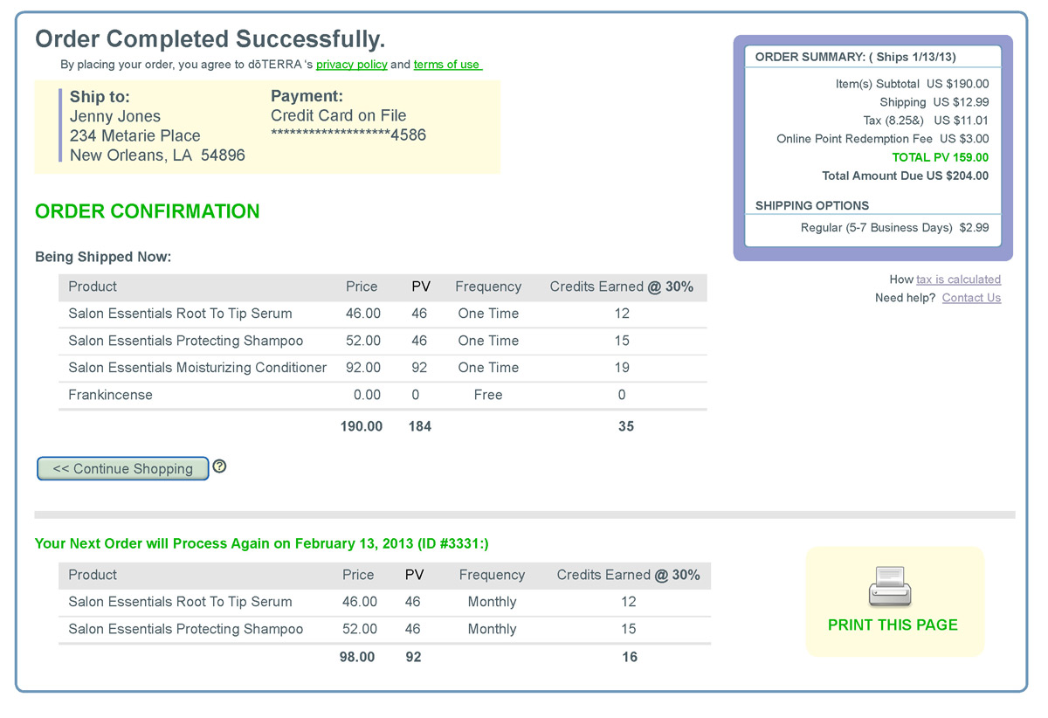Open the privacy policy link
This screenshot has height=718, width=1048.
tap(351, 65)
